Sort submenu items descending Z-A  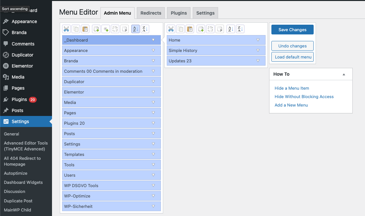(240, 29)
